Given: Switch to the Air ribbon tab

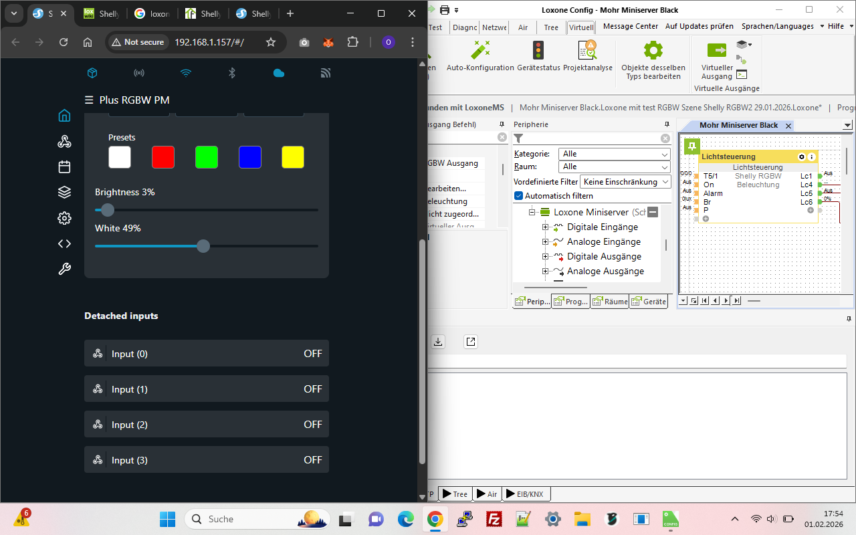Looking at the screenshot, I should (x=522, y=27).
